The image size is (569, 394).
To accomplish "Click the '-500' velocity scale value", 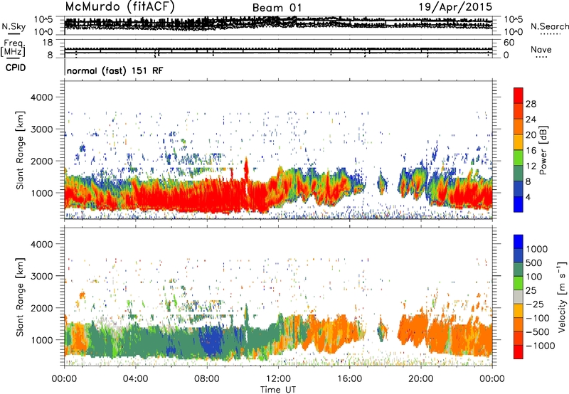I will (x=538, y=331).
